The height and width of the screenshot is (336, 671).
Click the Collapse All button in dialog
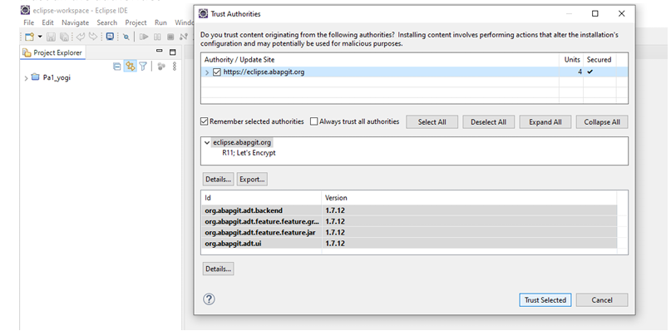[602, 122]
